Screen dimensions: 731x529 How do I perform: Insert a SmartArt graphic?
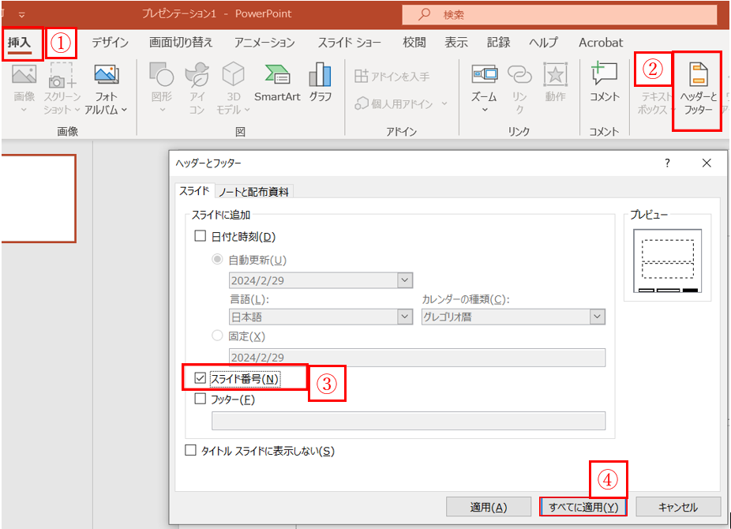(277, 83)
